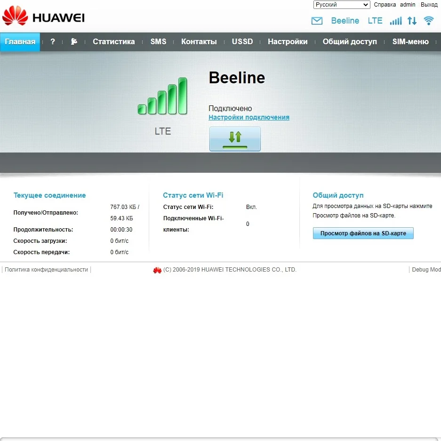The width and height of the screenshot is (441, 441).
Task: Click the LTE label under signal bars
Action: pos(162,131)
